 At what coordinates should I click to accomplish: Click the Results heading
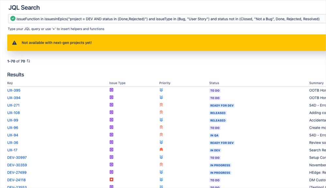click(x=16, y=75)
